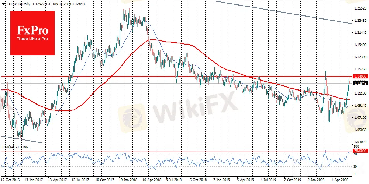Click the 1.15260 price axis label
The image size is (369, 184).
tap(360, 69)
